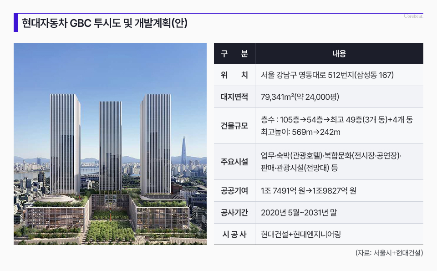
Task: Click the 주요시설 row label
Action: pos(234,162)
